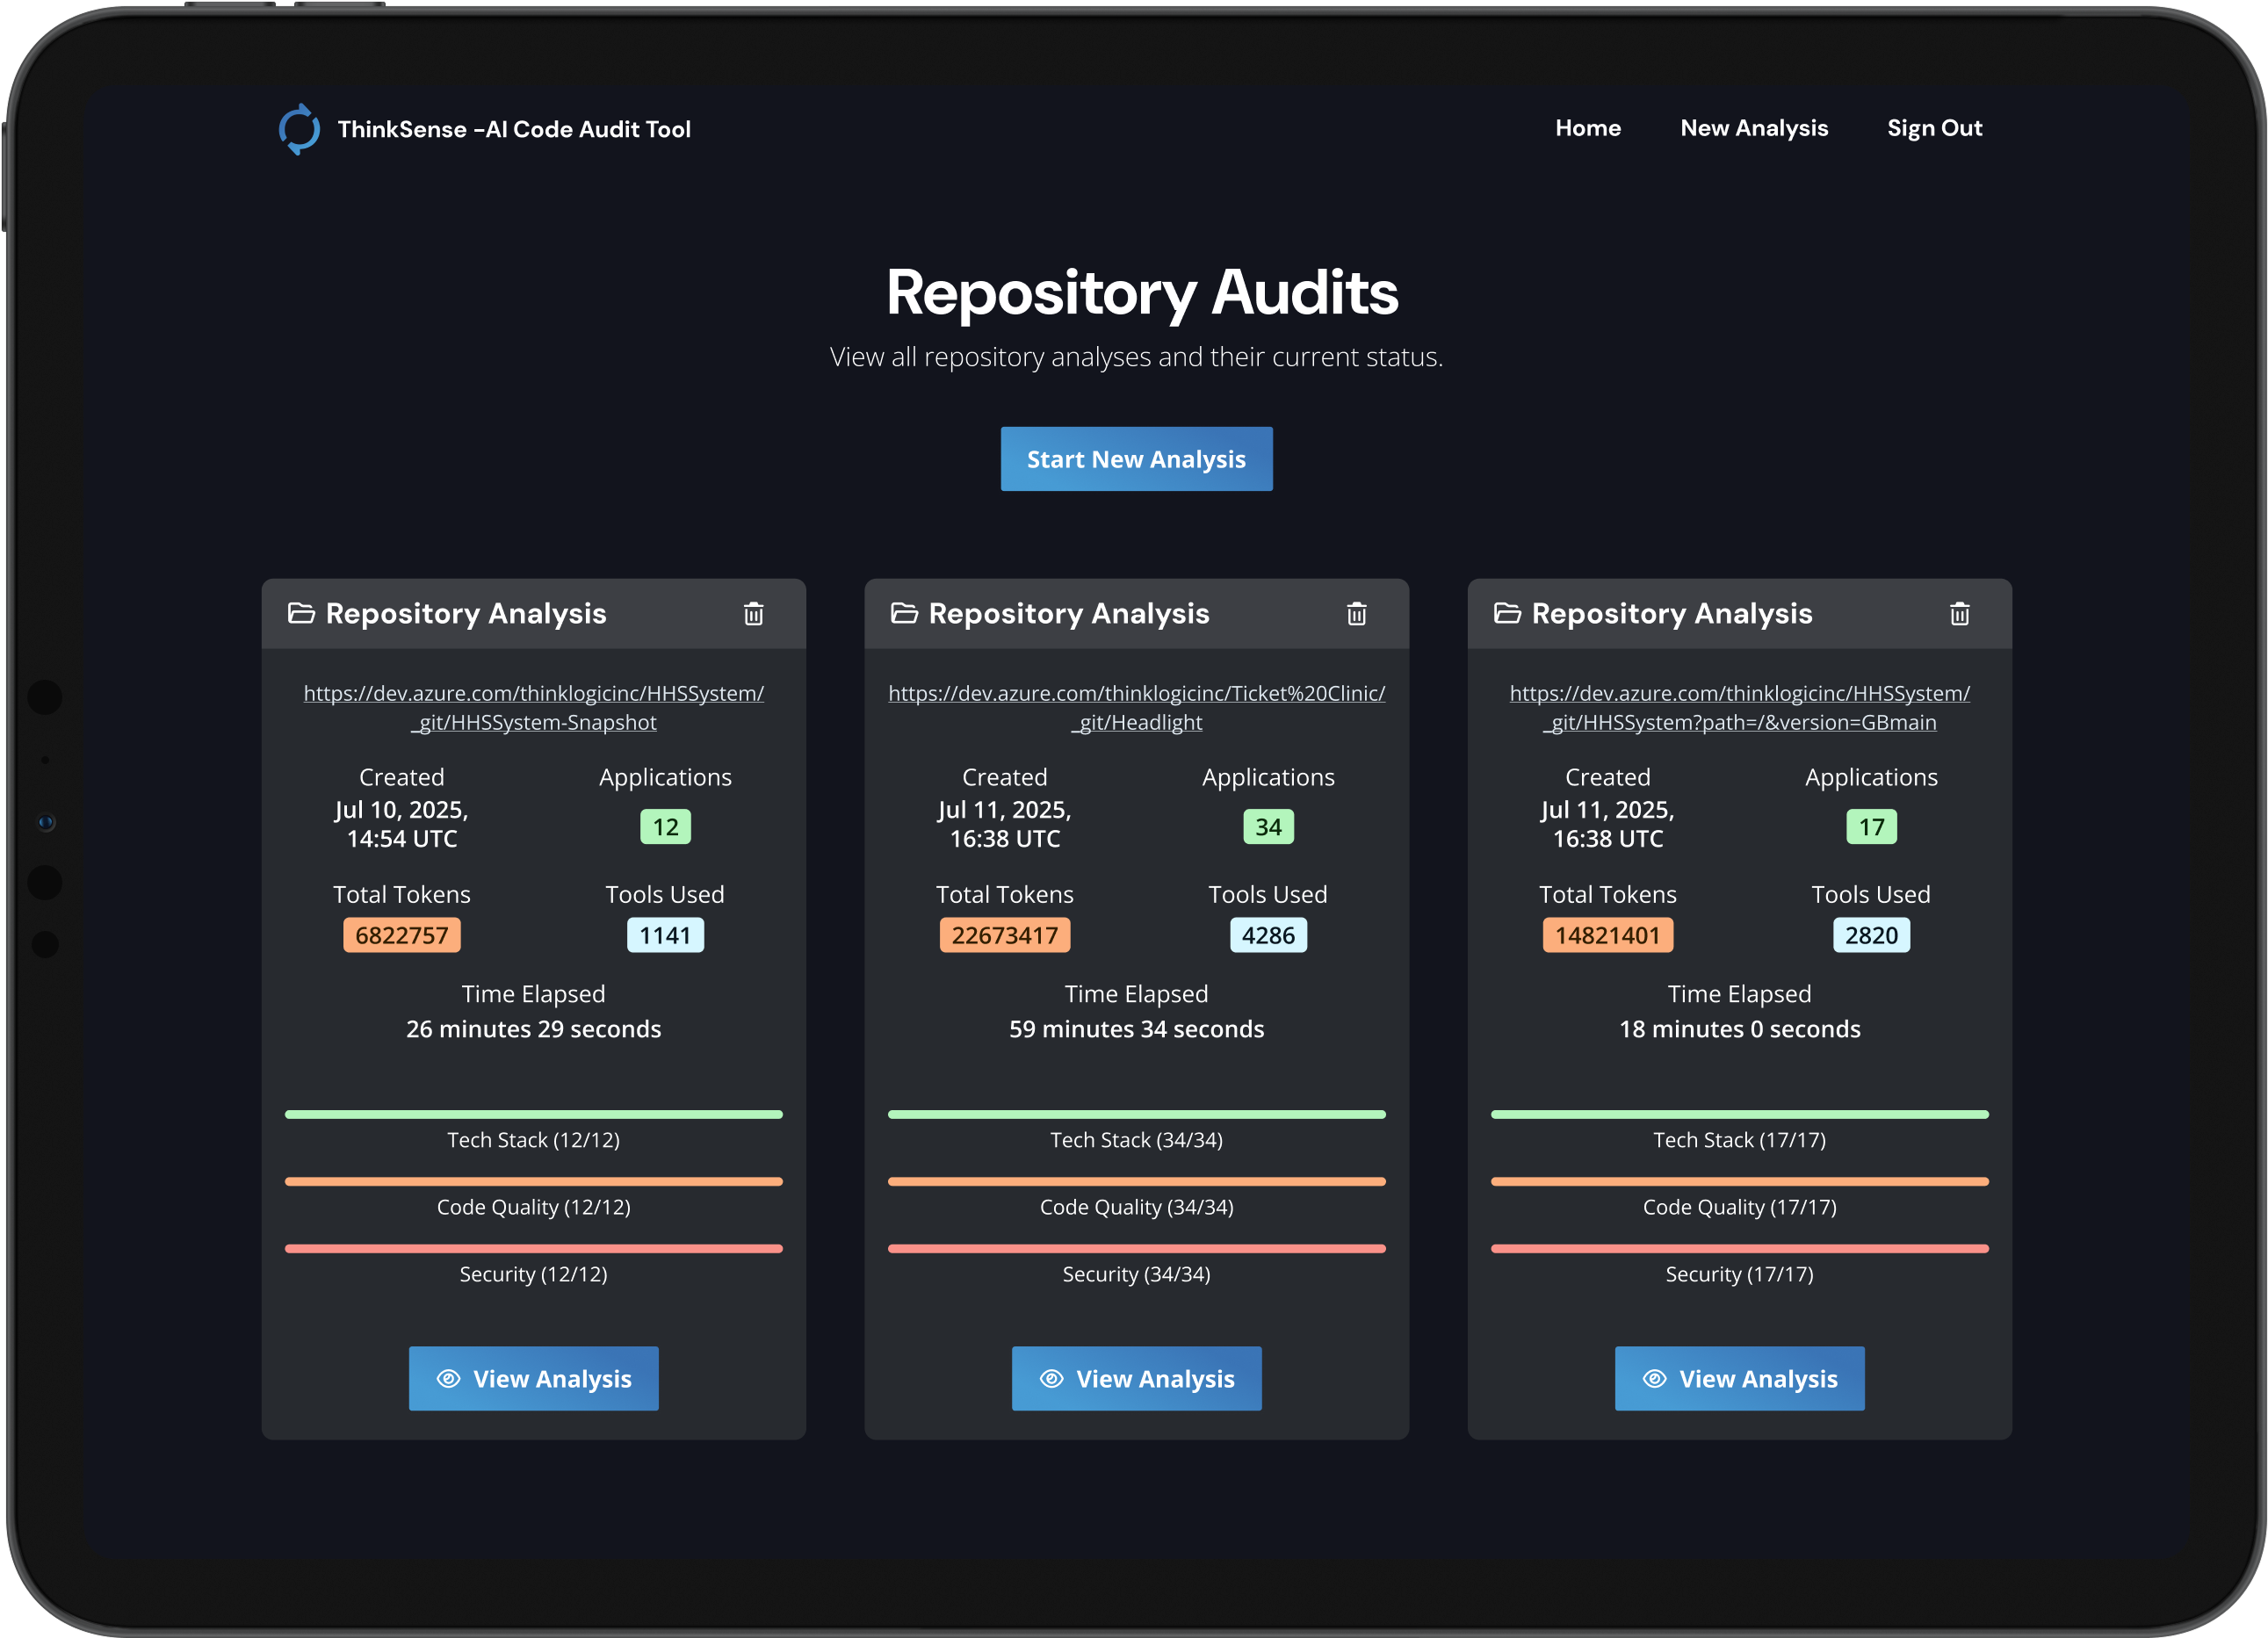Click folder icon on GBmain card header
The height and width of the screenshot is (1638, 2268).
tap(1507, 613)
